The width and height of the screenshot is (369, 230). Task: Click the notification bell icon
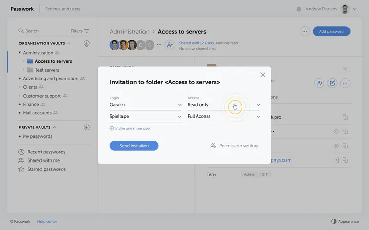pyautogui.click(x=299, y=9)
